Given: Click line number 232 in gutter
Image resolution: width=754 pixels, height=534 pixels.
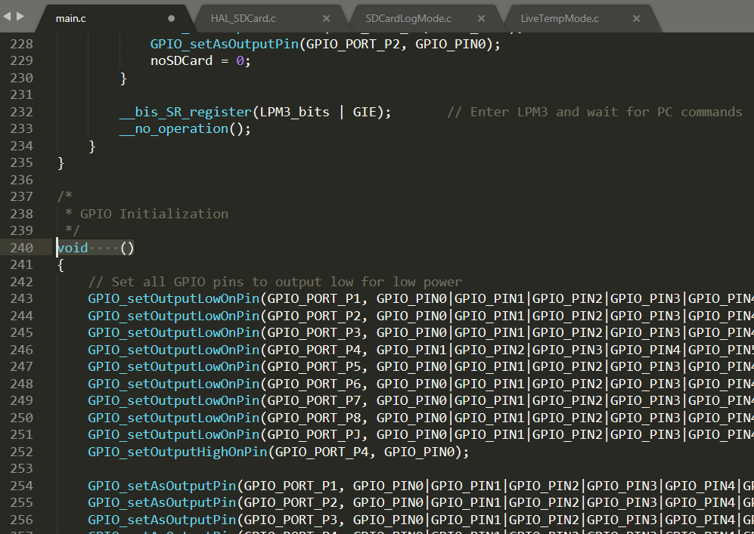Looking at the screenshot, I should (x=22, y=112).
